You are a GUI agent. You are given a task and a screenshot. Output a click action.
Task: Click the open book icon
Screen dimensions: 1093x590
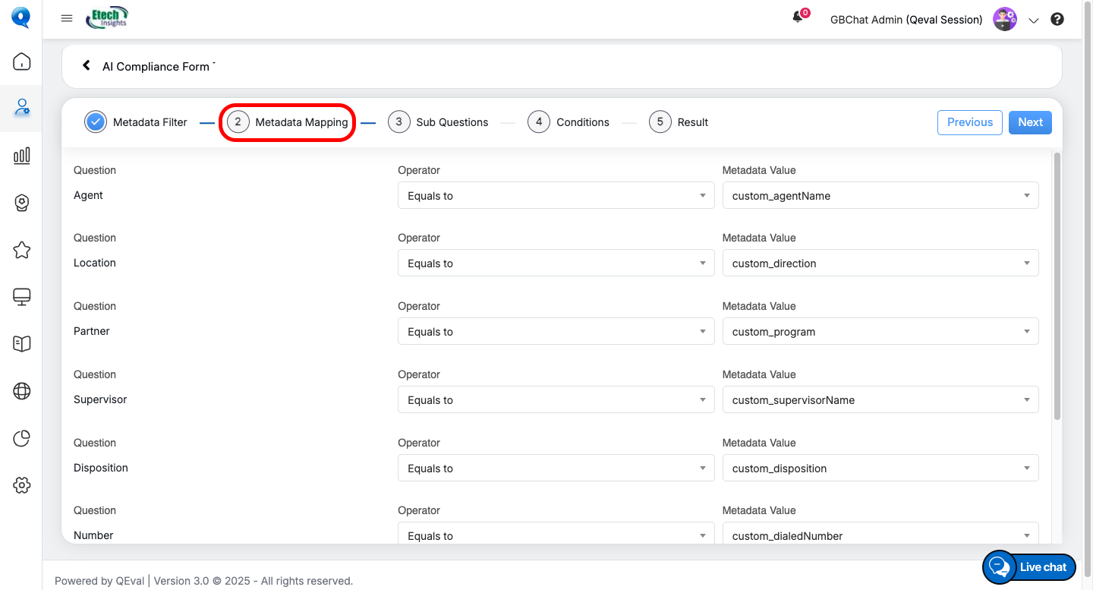(21, 344)
